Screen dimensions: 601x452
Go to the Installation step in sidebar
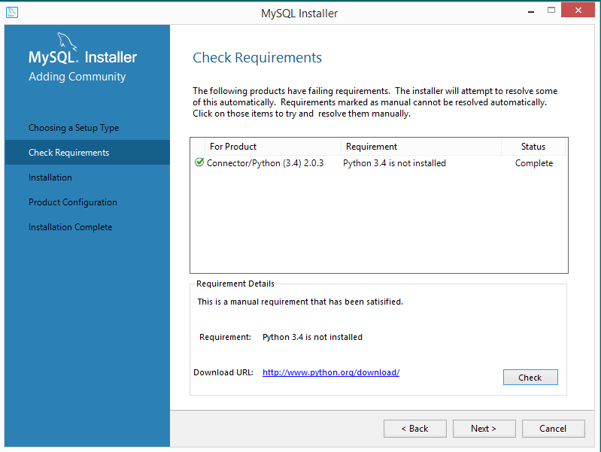click(x=50, y=177)
